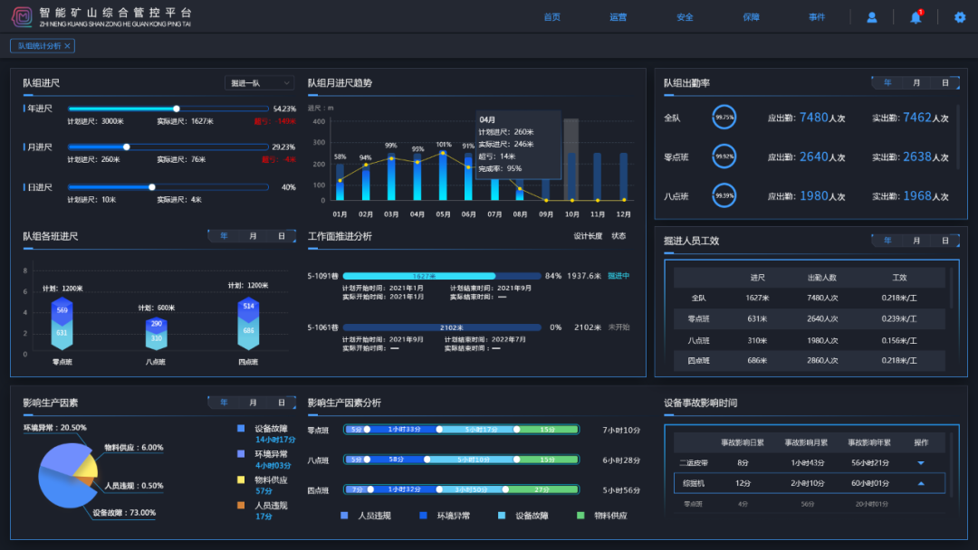Click the 年进尺 progress slider handle
Viewport: 978px width, 550px height.
(177, 109)
